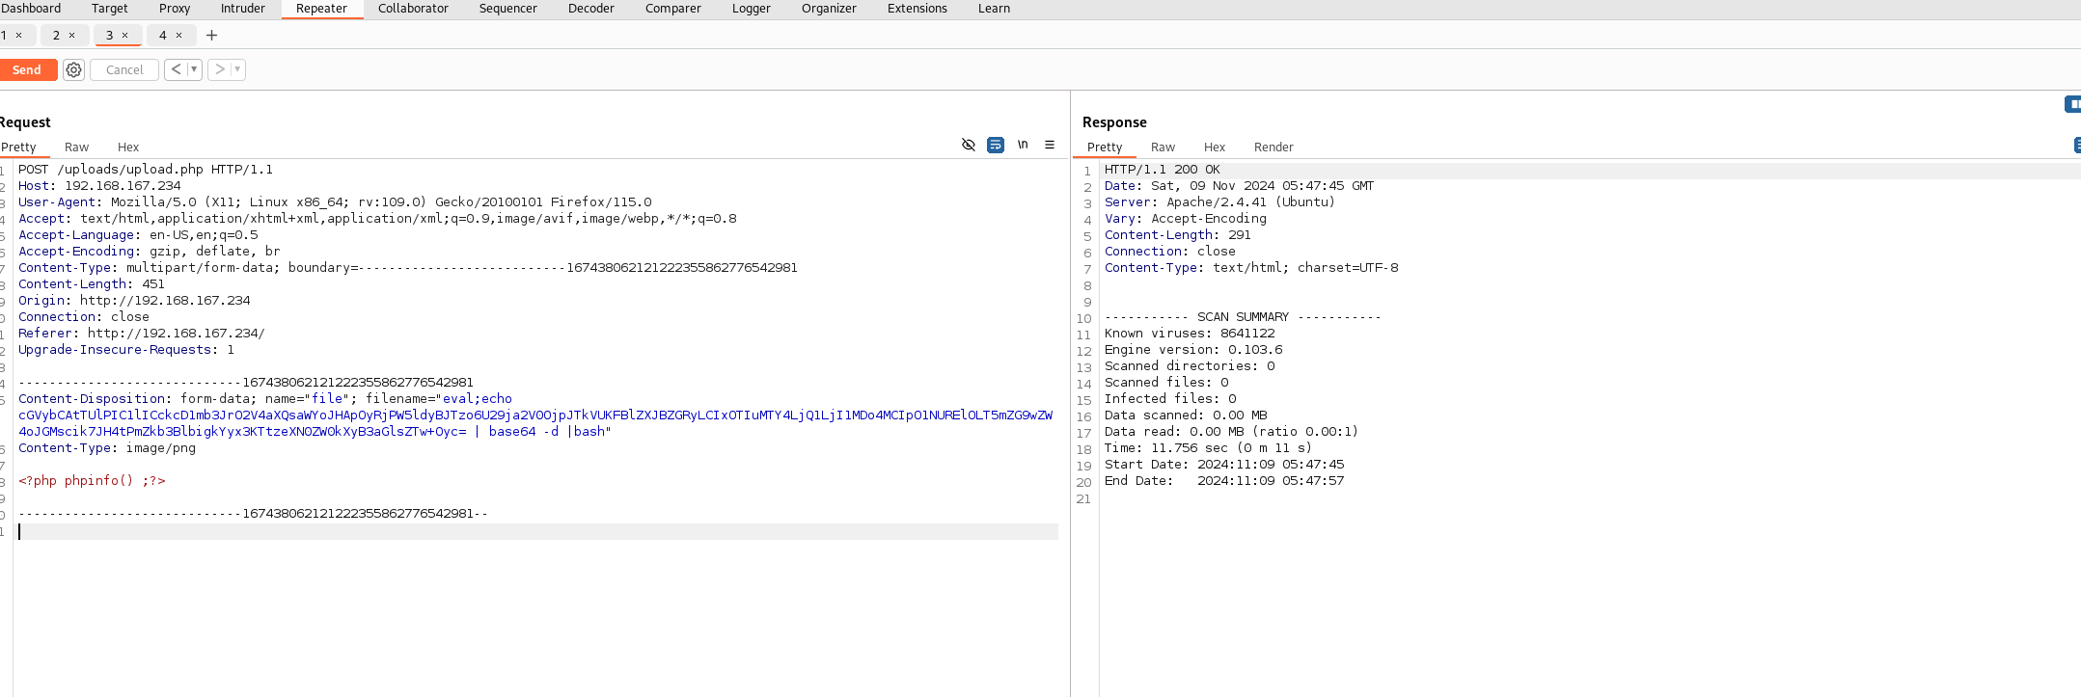The image size is (2081, 697).
Task: Click the End Date line in response
Action: (x=1224, y=481)
